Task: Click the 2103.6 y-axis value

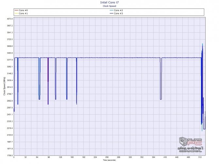Action: pos(10,135)
